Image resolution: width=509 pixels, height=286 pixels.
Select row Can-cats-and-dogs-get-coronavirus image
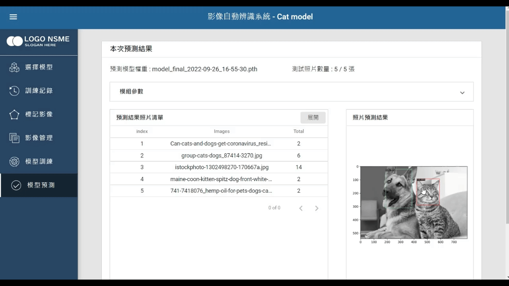click(219, 143)
